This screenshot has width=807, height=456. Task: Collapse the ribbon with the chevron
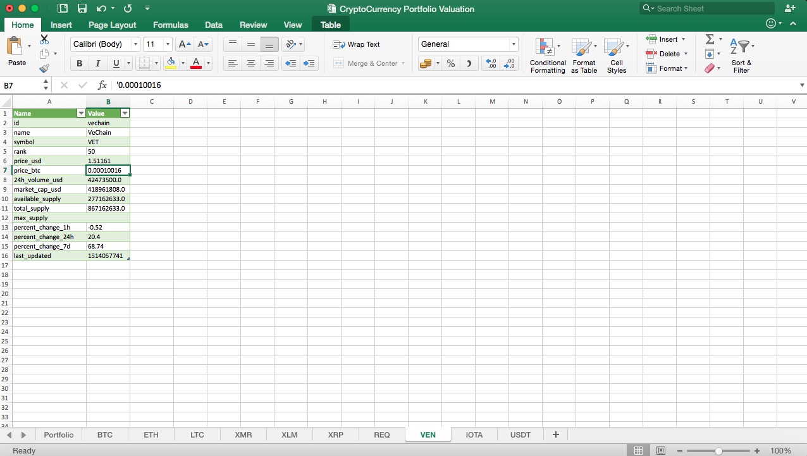pyautogui.click(x=793, y=23)
